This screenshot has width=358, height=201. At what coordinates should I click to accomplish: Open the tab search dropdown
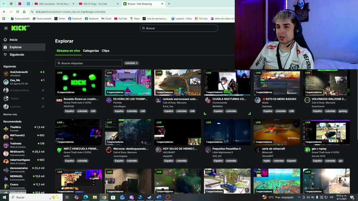4,4
